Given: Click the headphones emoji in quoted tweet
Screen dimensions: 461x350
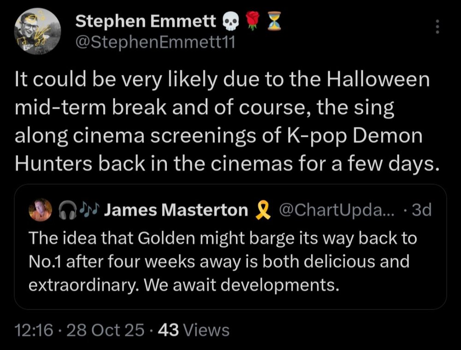Looking at the screenshot, I should pos(65,210).
